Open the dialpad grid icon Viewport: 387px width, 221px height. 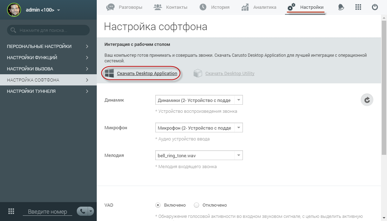click(x=11, y=212)
